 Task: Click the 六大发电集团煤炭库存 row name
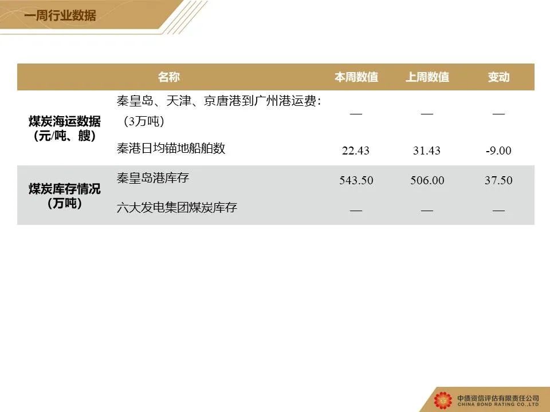tap(177, 207)
